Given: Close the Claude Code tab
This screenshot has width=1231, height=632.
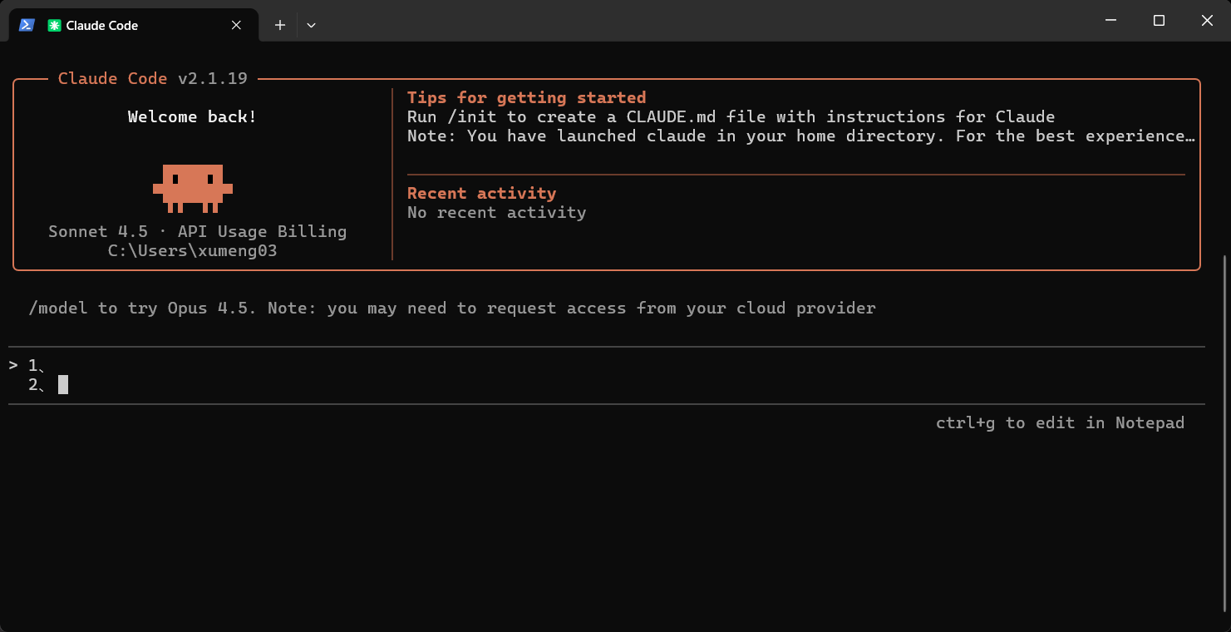Looking at the screenshot, I should [236, 25].
